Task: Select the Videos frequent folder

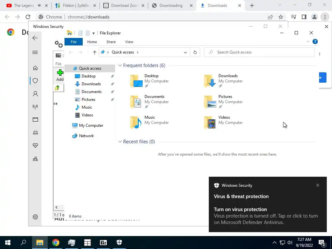Action: click(x=223, y=122)
